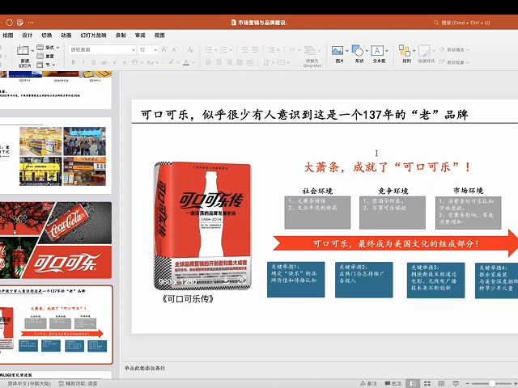Click the zoom out minus button
This screenshot has height=388, width=518.
click(468, 383)
